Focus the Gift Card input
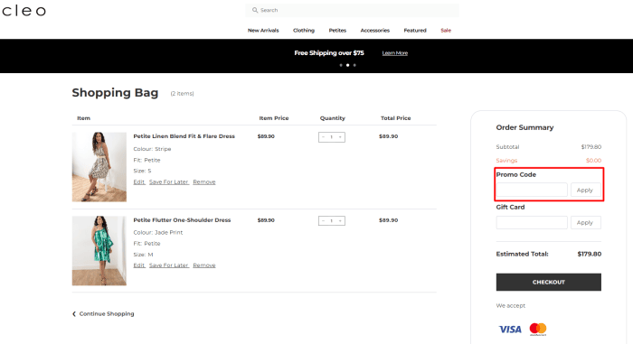Screen dimensions: 633x344 click(x=532, y=223)
